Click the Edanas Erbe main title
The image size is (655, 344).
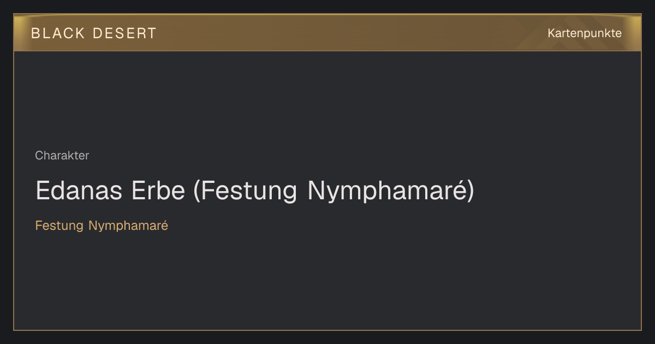[255, 191]
